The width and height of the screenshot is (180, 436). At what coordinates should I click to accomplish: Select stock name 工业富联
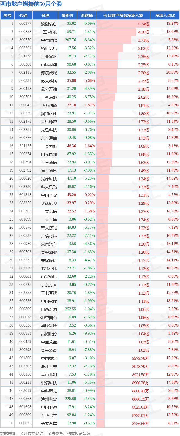tap(49, 56)
